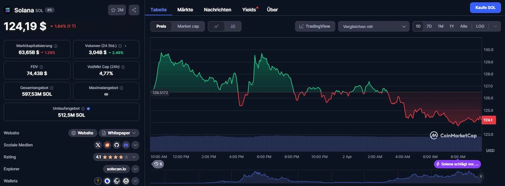
Task: Click the 124.1 current price marker
Action: (489, 120)
